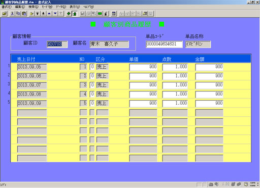Click the floppy disk save icon
This screenshot has height=188, width=260.
[82, 14]
